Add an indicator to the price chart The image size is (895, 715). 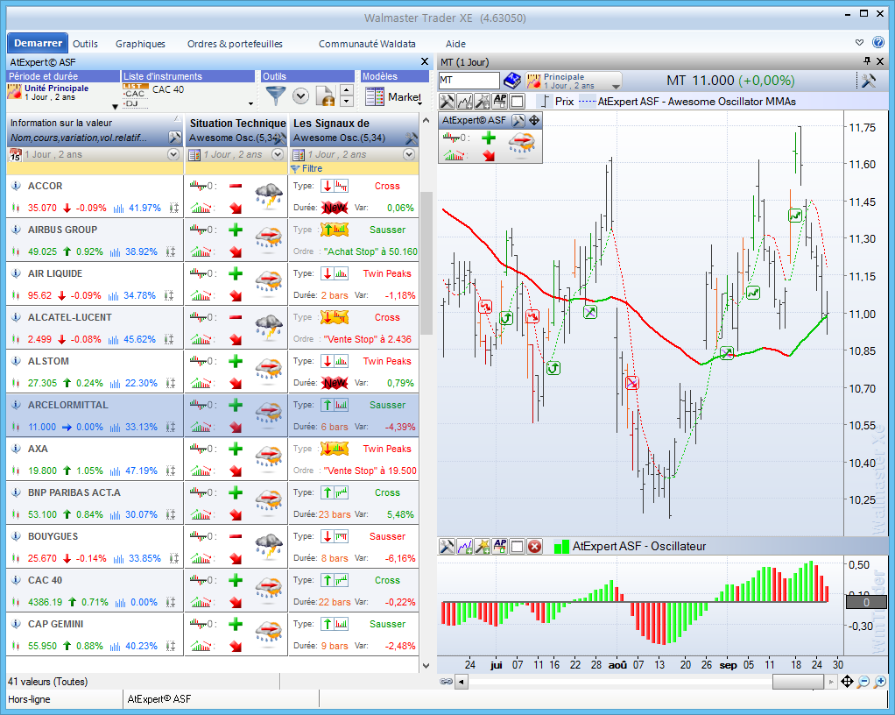pyautogui.click(x=465, y=101)
